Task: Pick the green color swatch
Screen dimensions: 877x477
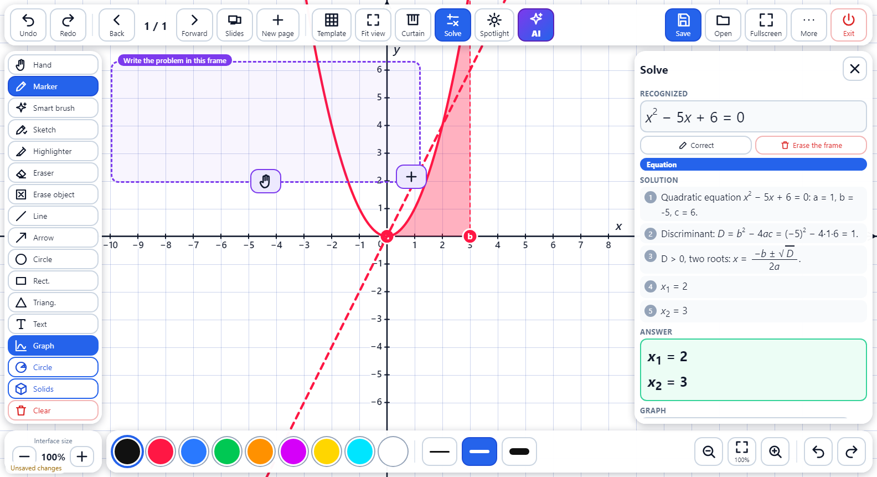Action: coord(227,452)
